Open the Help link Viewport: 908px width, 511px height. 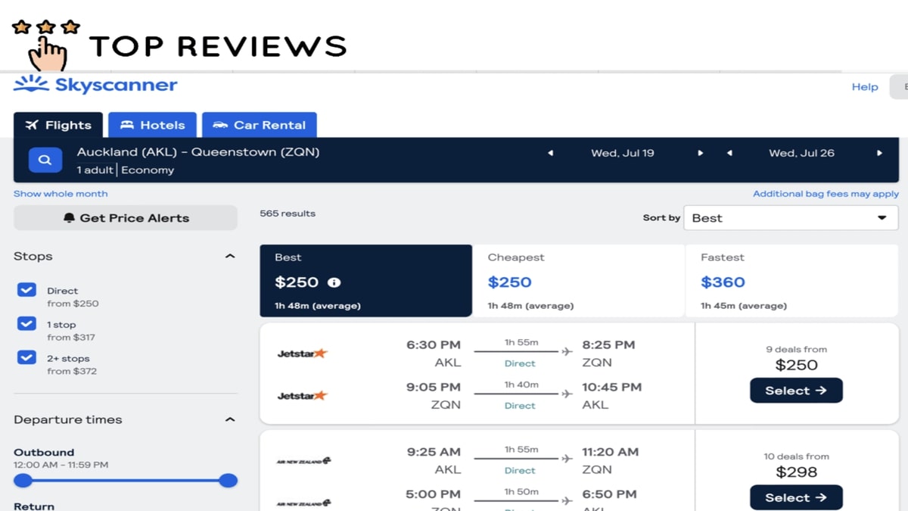[x=865, y=87]
